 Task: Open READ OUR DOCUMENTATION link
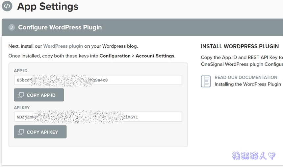pos(246,77)
